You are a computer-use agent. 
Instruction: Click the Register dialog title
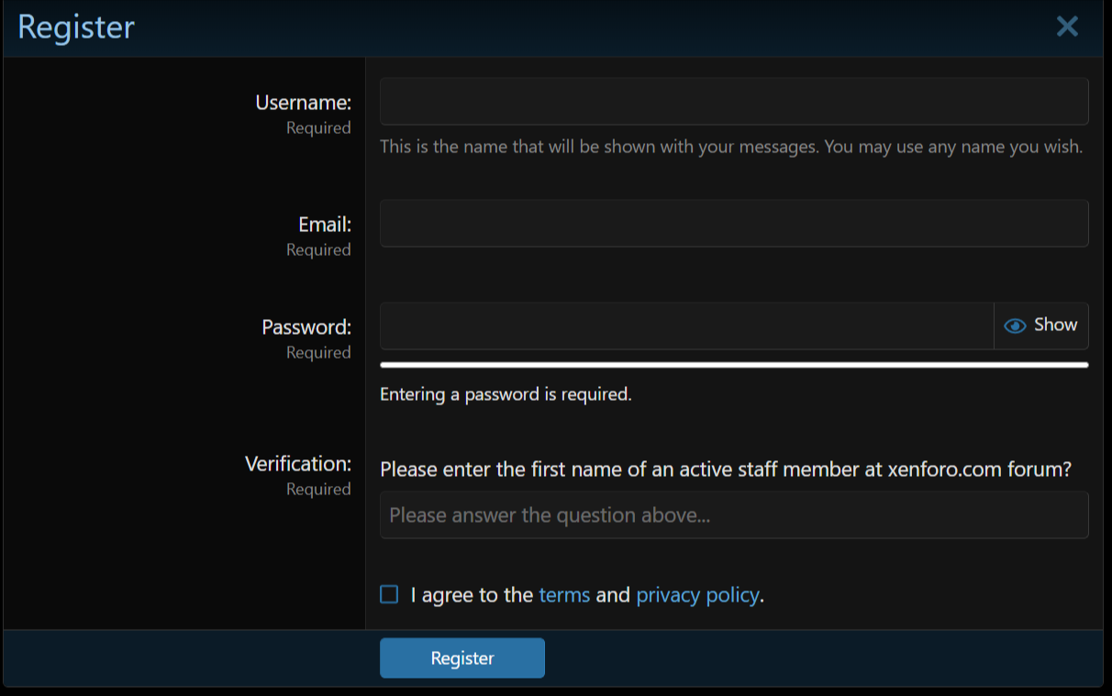point(76,27)
